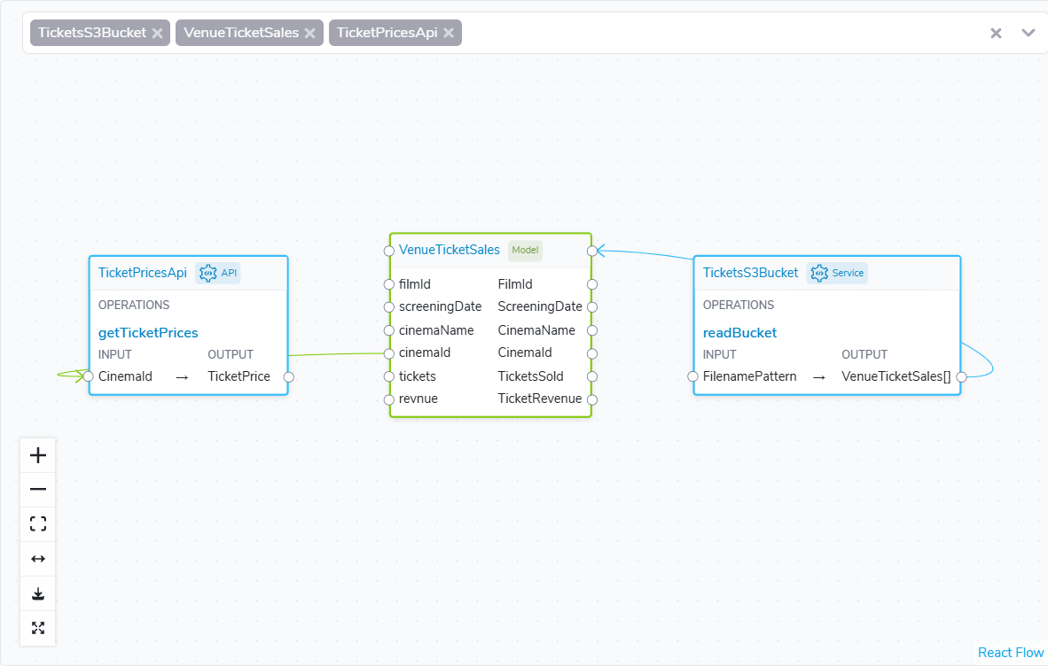1048x666 pixels.
Task: Remove the VenueTicketSales tag
Action: pos(310,33)
